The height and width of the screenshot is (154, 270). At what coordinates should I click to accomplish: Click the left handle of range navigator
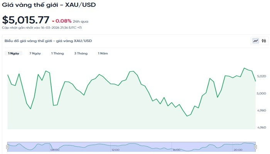coord(7,147)
